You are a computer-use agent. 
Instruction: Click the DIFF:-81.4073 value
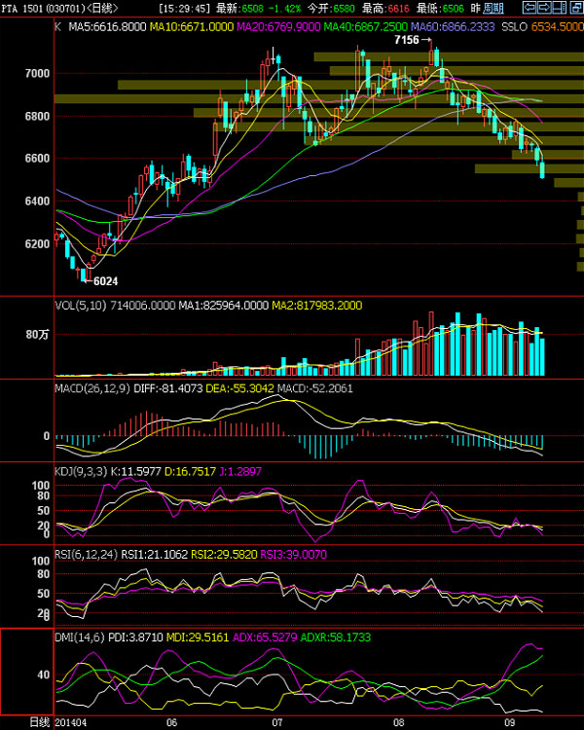[168, 388]
